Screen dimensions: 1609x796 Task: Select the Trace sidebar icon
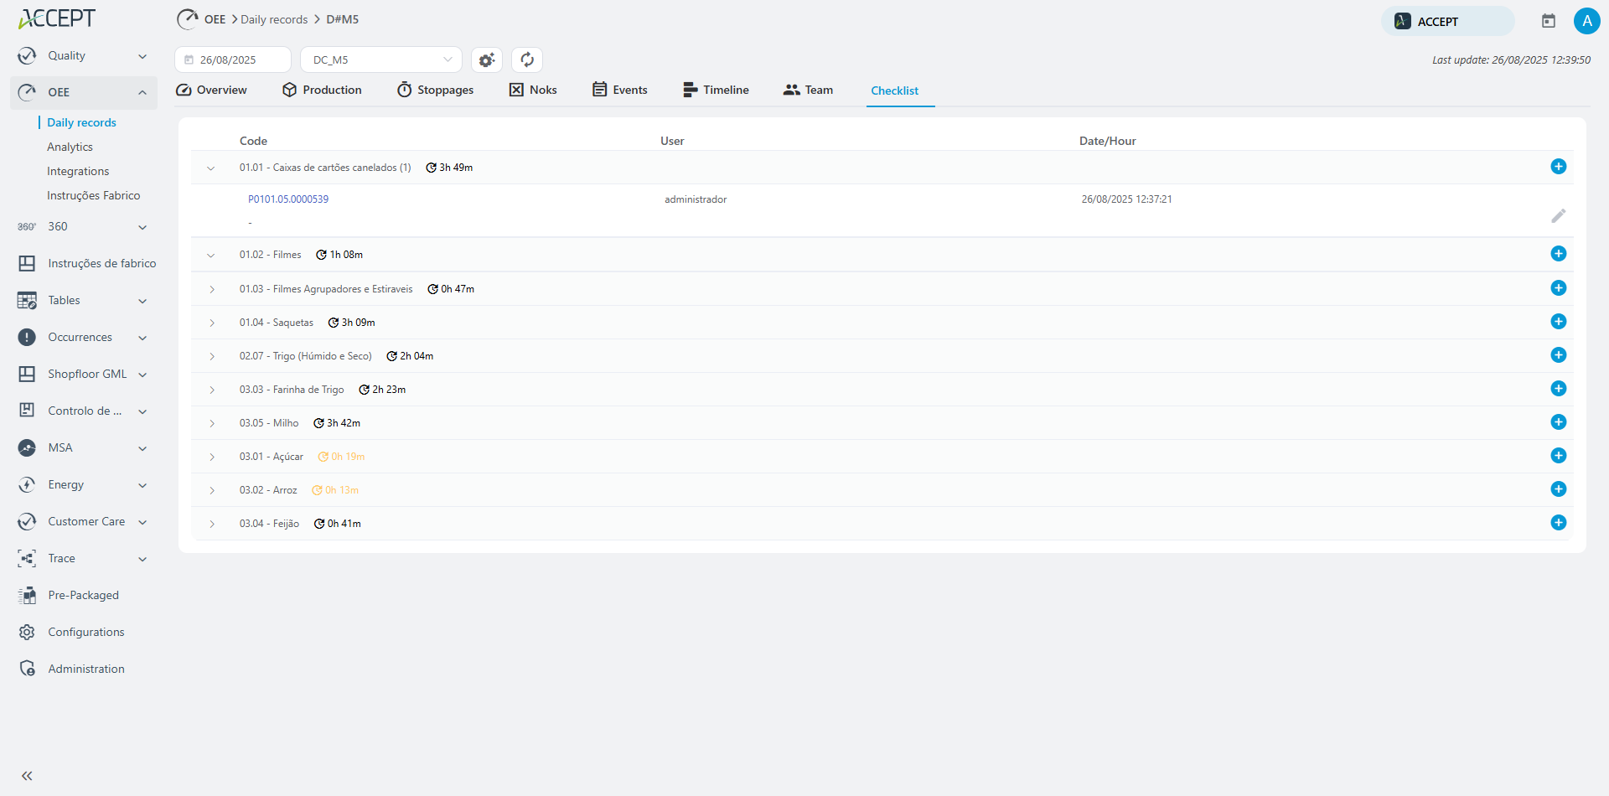point(27,558)
